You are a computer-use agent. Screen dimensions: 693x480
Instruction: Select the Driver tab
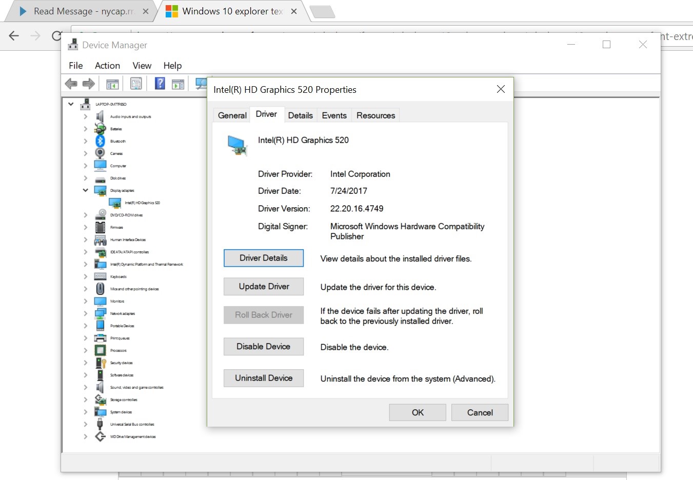(266, 114)
